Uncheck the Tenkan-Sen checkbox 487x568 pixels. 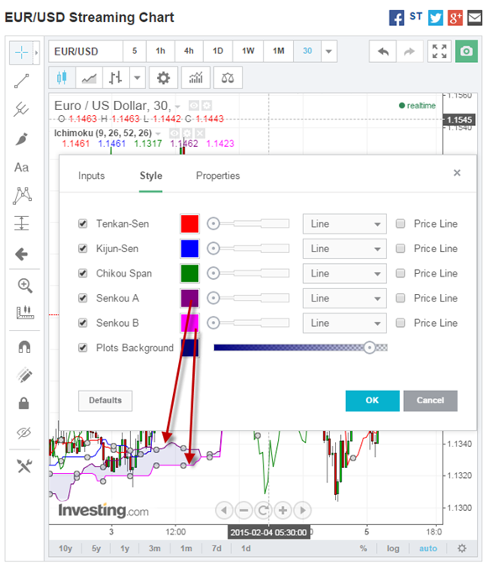point(83,224)
